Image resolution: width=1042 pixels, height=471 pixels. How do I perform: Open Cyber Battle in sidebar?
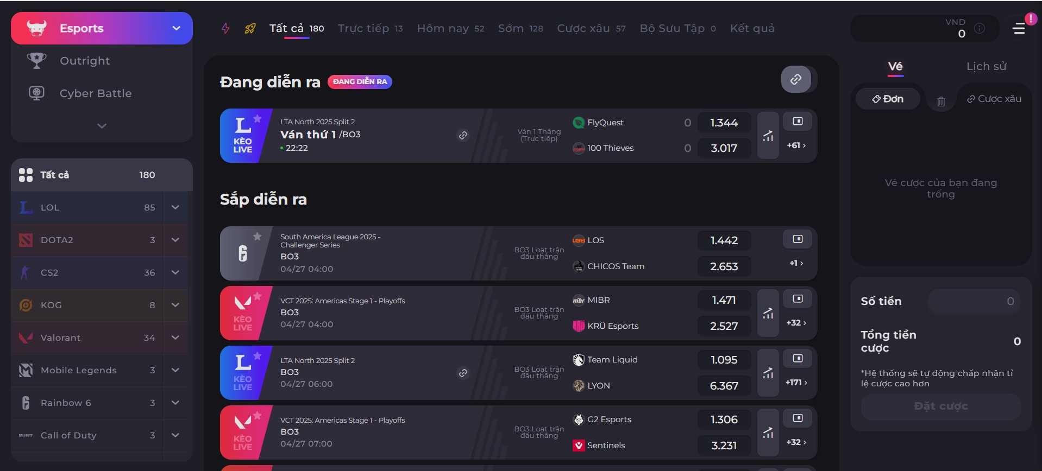tap(96, 93)
